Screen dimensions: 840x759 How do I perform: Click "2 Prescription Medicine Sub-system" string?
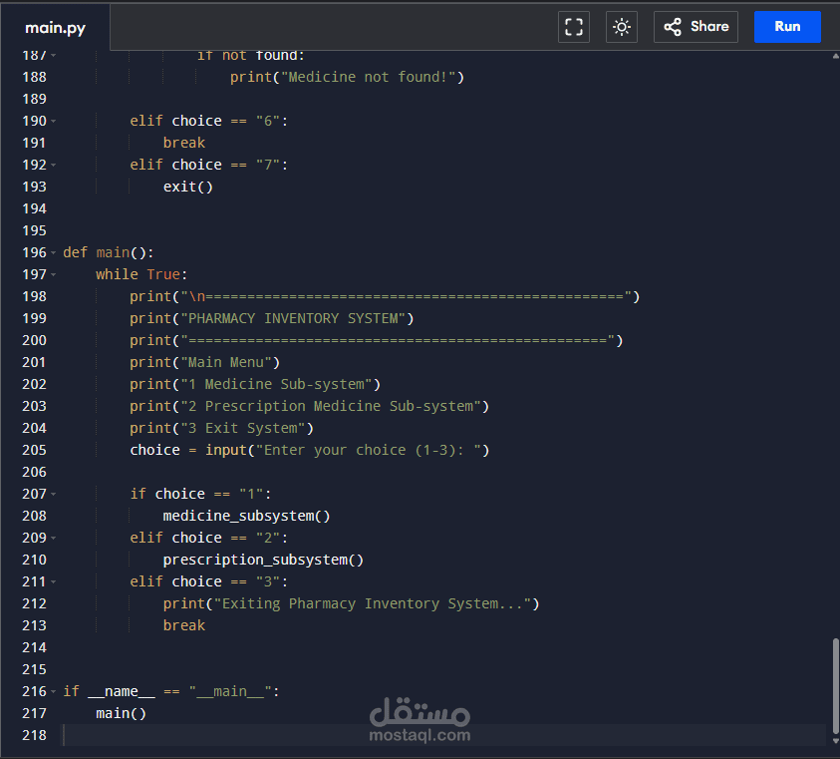(331, 407)
